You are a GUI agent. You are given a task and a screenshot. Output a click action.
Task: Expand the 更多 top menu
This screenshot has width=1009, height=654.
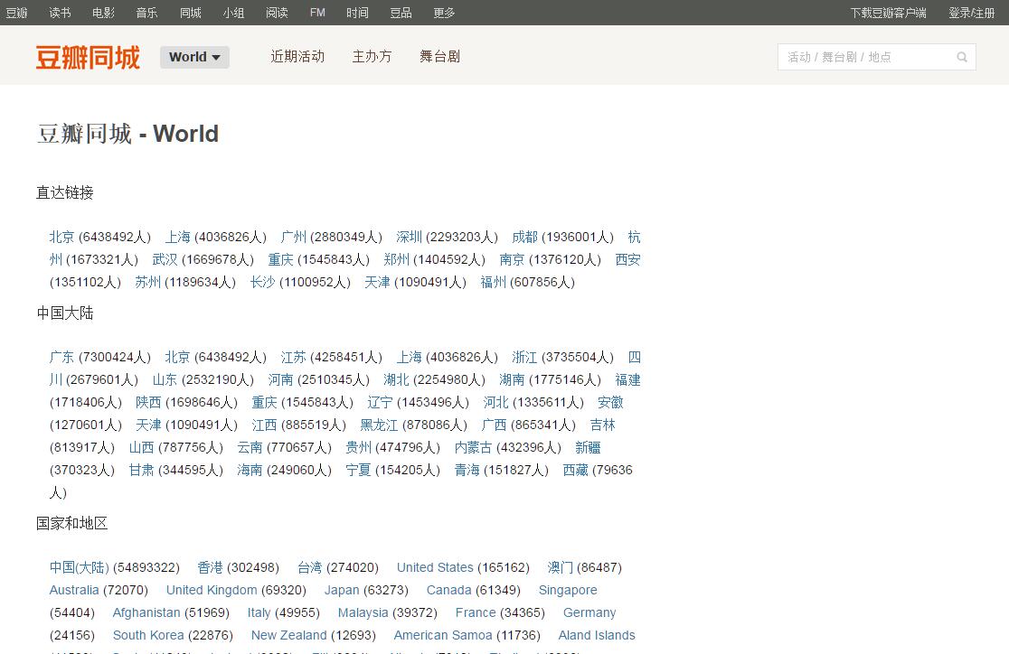point(444,13)
